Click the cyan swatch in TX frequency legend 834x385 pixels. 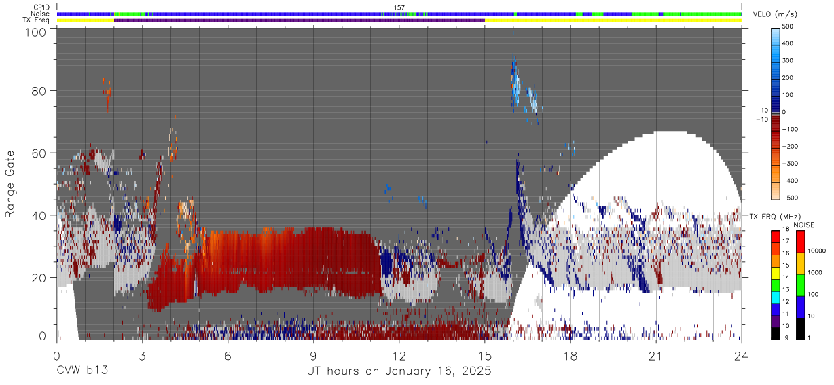coord(775,296)
